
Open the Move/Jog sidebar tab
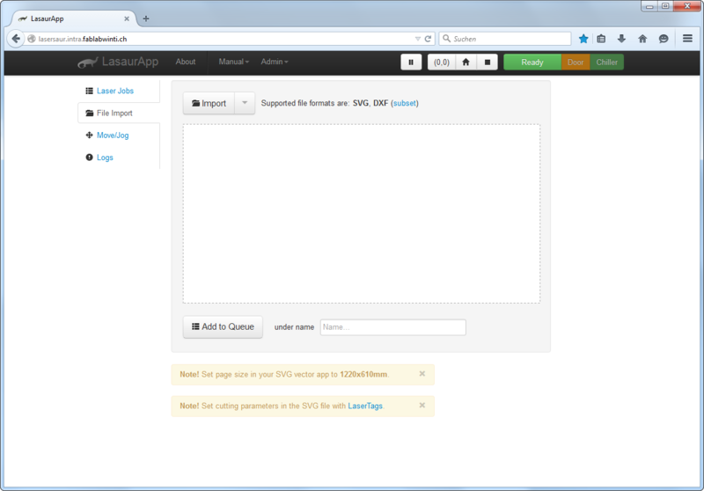113,136
